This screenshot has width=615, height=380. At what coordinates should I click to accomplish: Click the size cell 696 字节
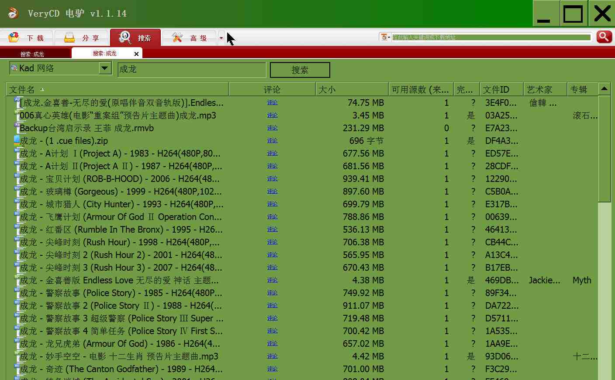point(366,141)
